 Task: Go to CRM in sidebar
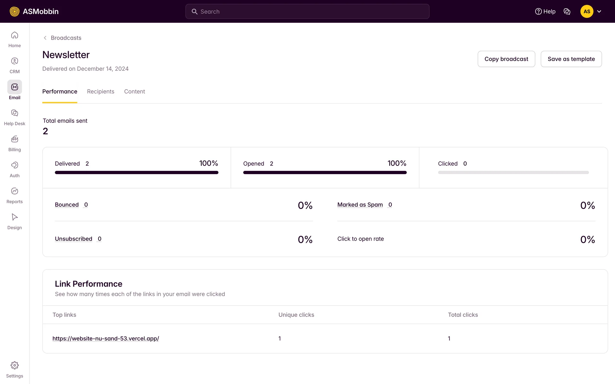[x=14, y=61]
